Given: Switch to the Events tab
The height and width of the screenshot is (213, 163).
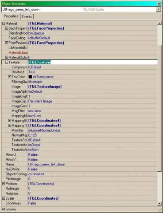Looking at the screenshot, I should pyautogui.click(x=27, y=16).
